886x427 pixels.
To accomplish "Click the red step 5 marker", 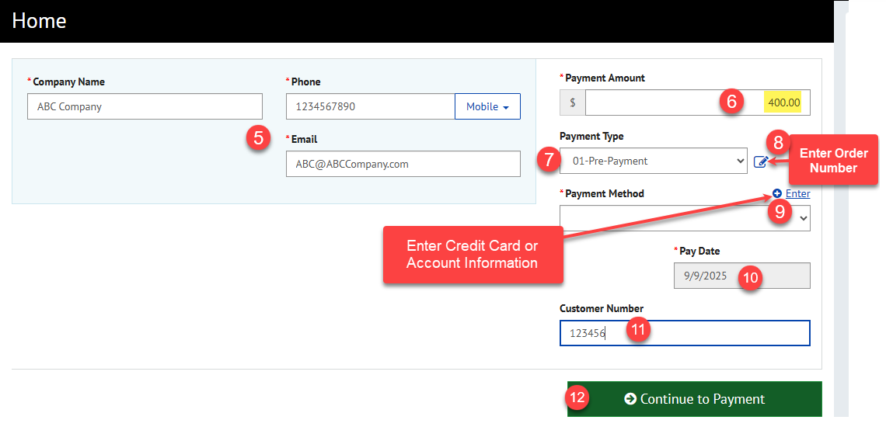I will 257,137.
